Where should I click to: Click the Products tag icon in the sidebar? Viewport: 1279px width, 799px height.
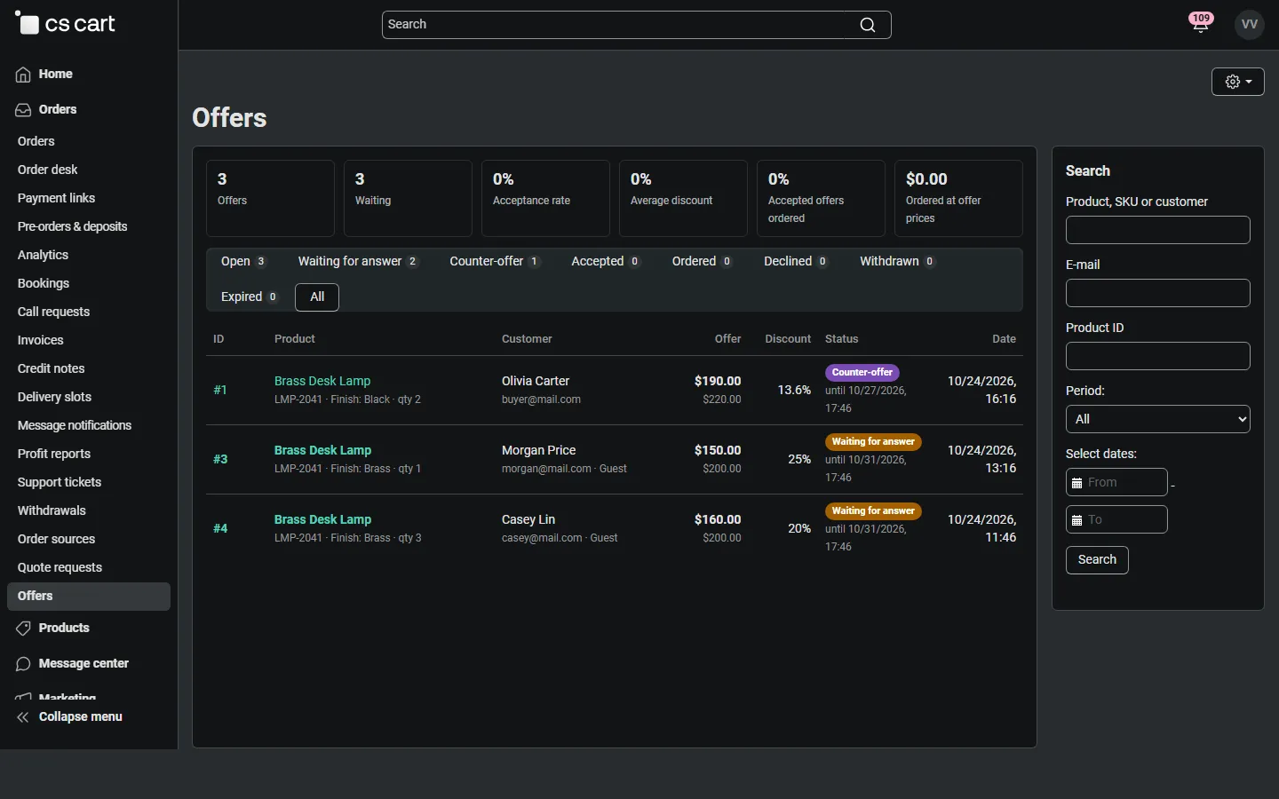pyautogui.click(x=23, y=629)
